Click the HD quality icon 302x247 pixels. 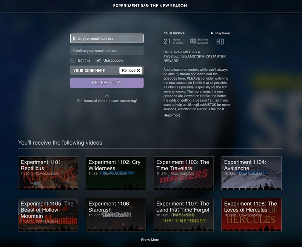point(220,42)
